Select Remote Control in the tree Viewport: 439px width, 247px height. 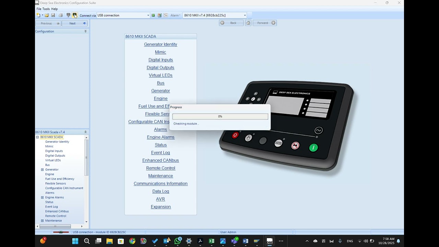point(56,216)
